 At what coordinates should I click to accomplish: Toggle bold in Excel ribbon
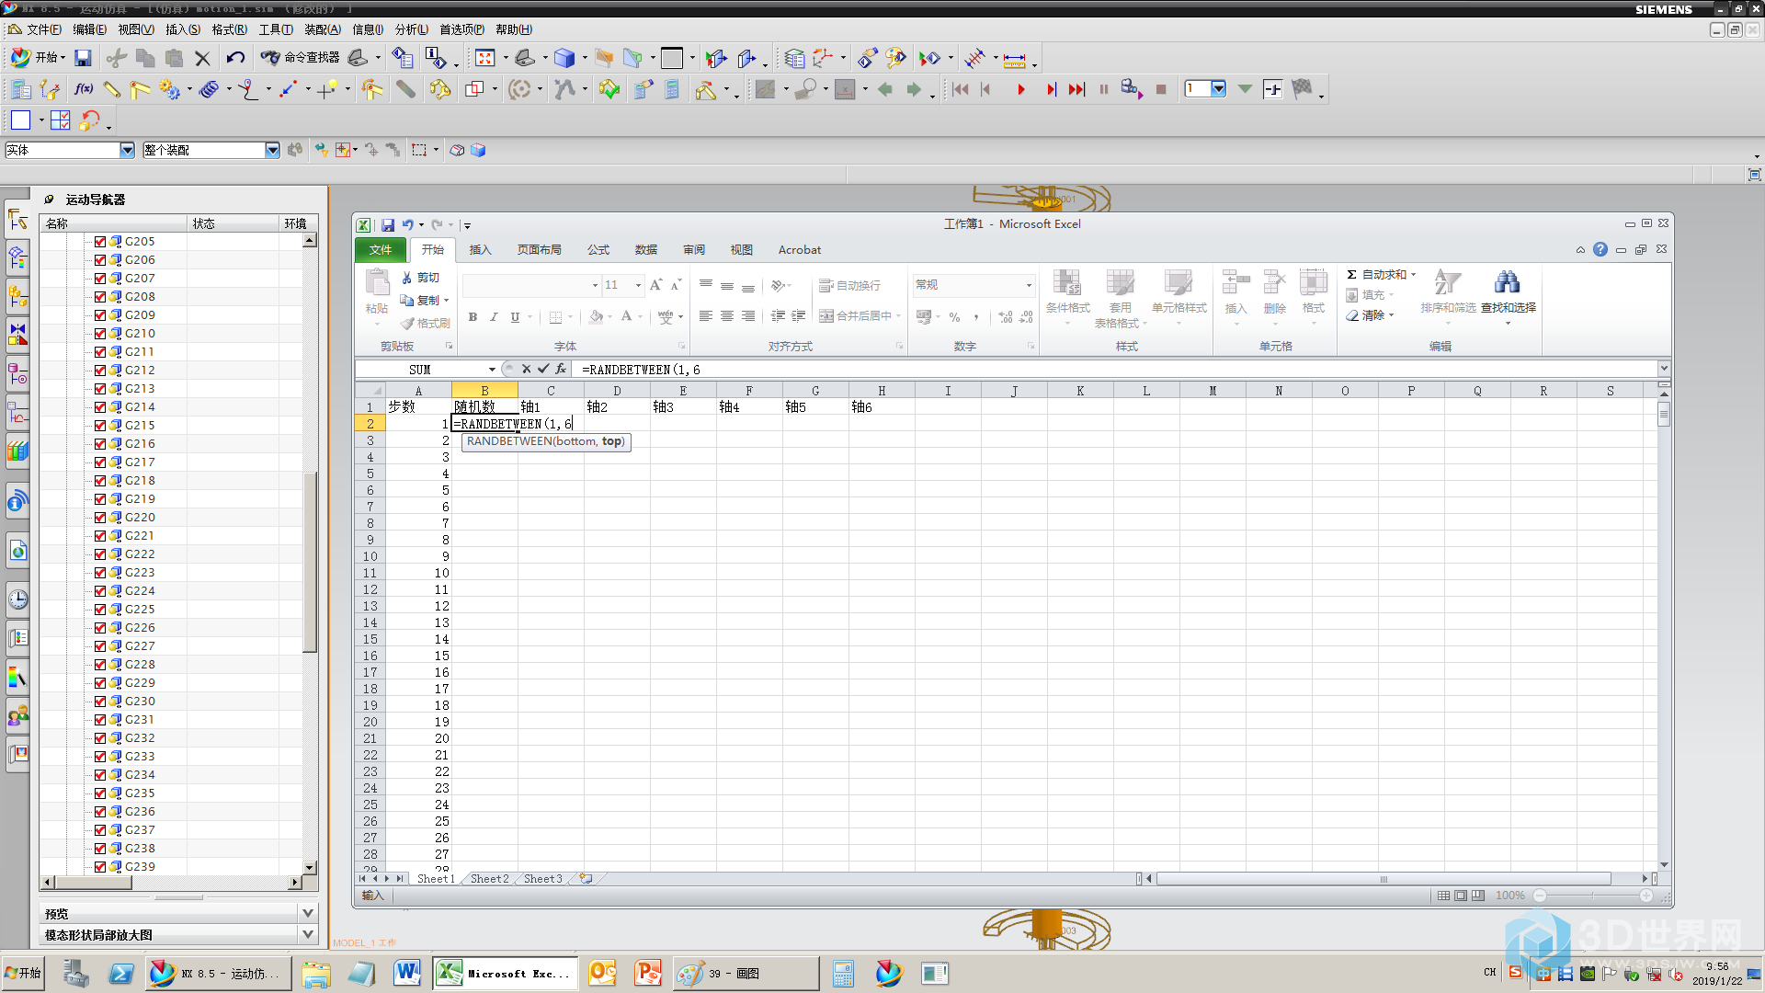[x=473, y=317]
